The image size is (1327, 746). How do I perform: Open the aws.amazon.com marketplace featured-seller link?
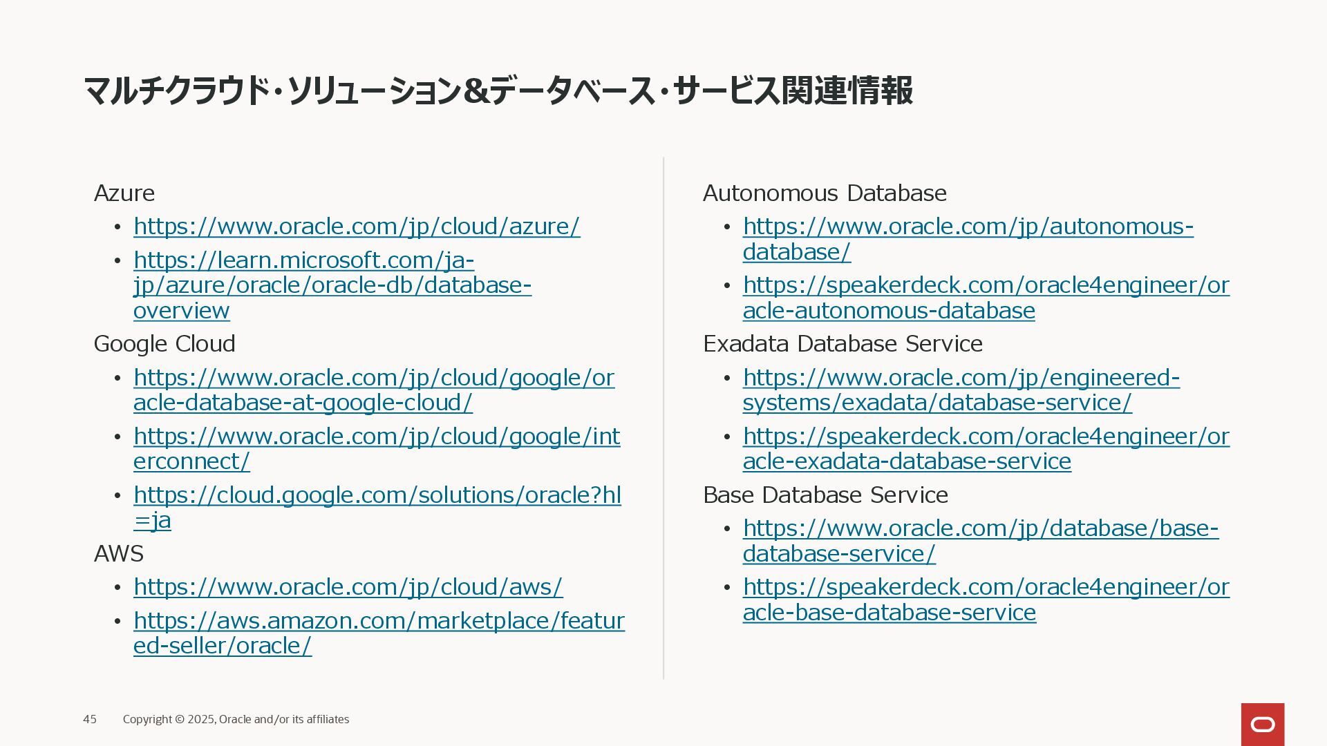point(379,633)
